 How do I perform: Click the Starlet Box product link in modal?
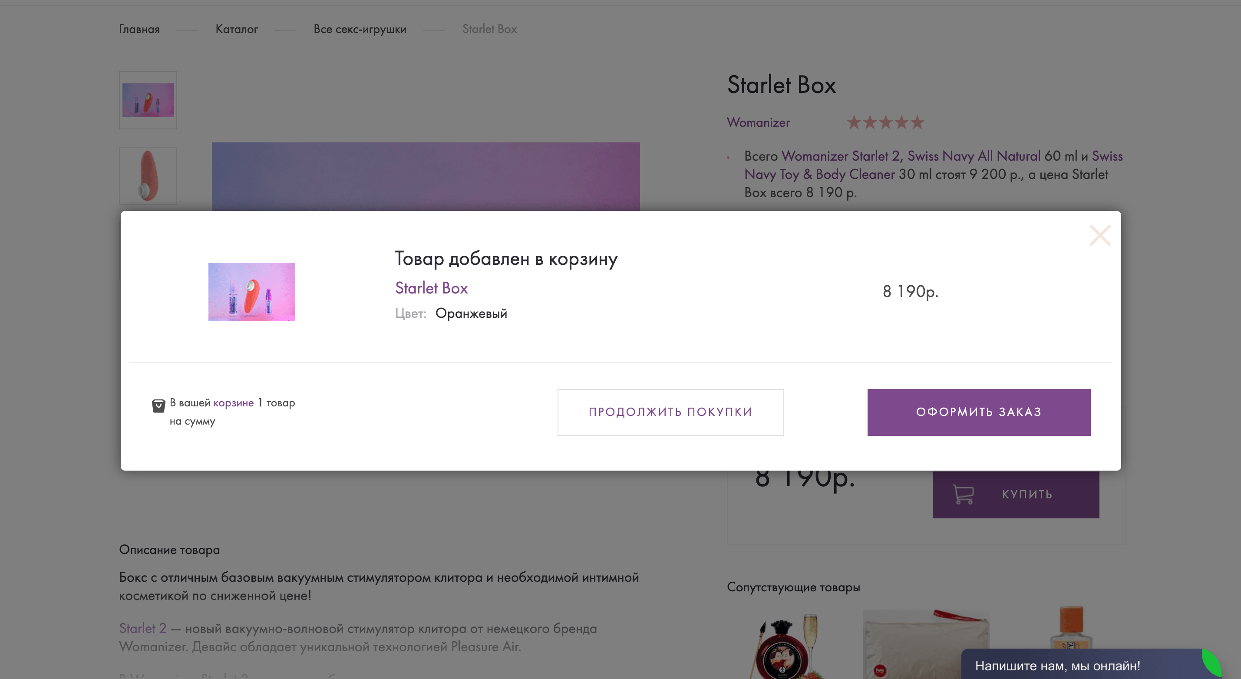click(431, 288)
